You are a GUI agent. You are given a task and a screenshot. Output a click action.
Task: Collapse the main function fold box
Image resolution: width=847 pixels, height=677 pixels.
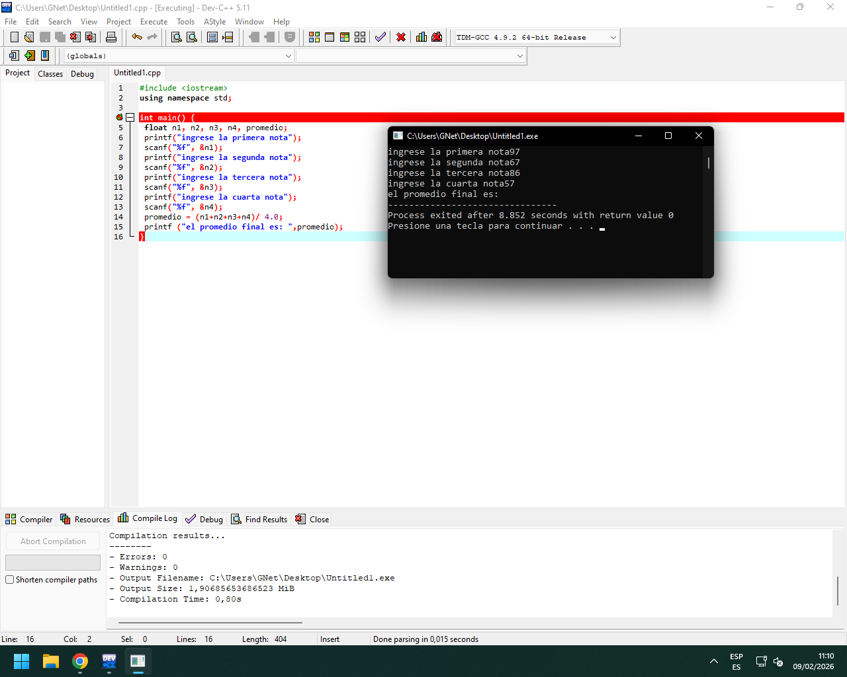130,118
